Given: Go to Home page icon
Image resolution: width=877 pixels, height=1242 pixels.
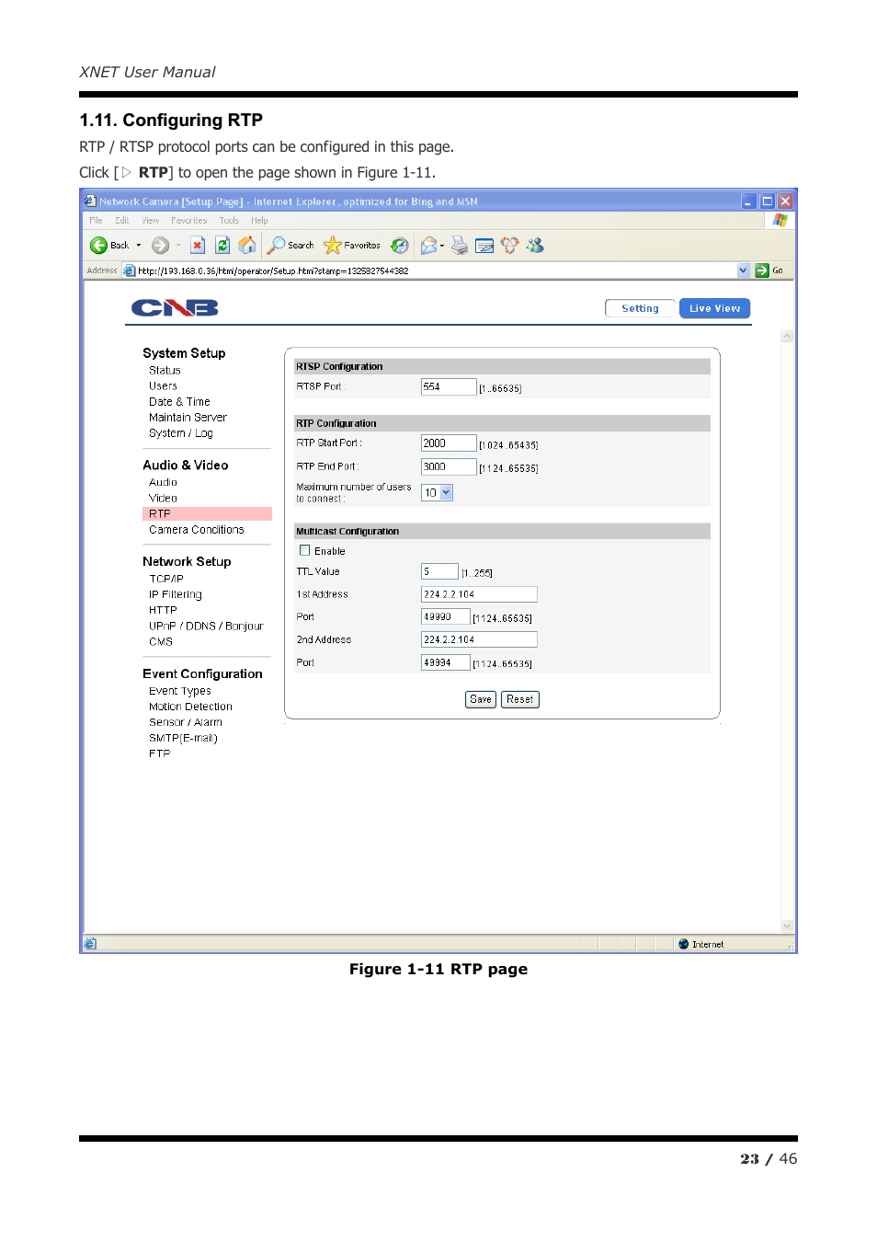Looking at the screenshot, I should [x=247, y=245].
